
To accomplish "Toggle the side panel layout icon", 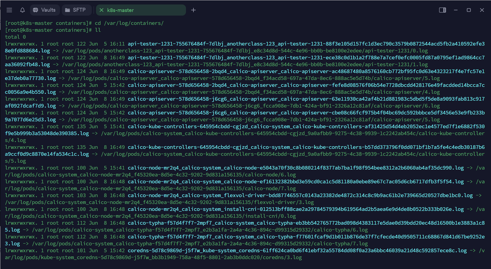I will click(x=442, y=10).
